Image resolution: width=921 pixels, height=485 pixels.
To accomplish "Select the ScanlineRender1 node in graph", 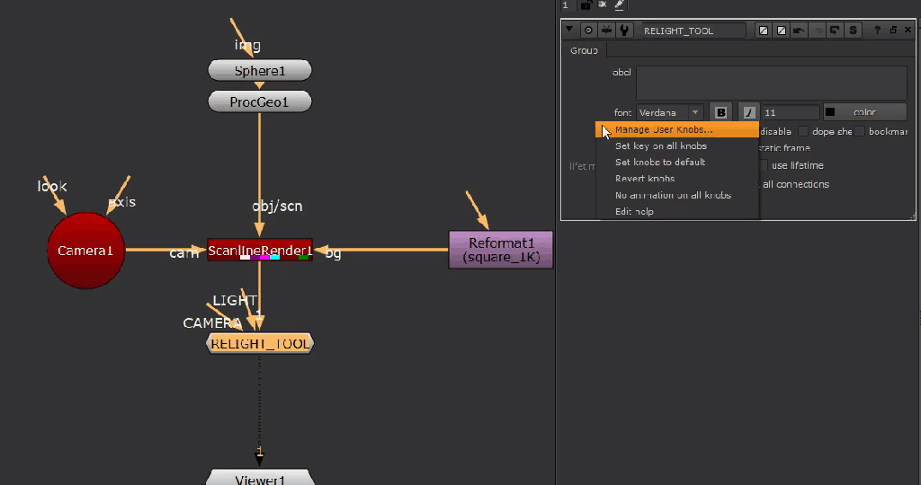I will coord(259,251).
